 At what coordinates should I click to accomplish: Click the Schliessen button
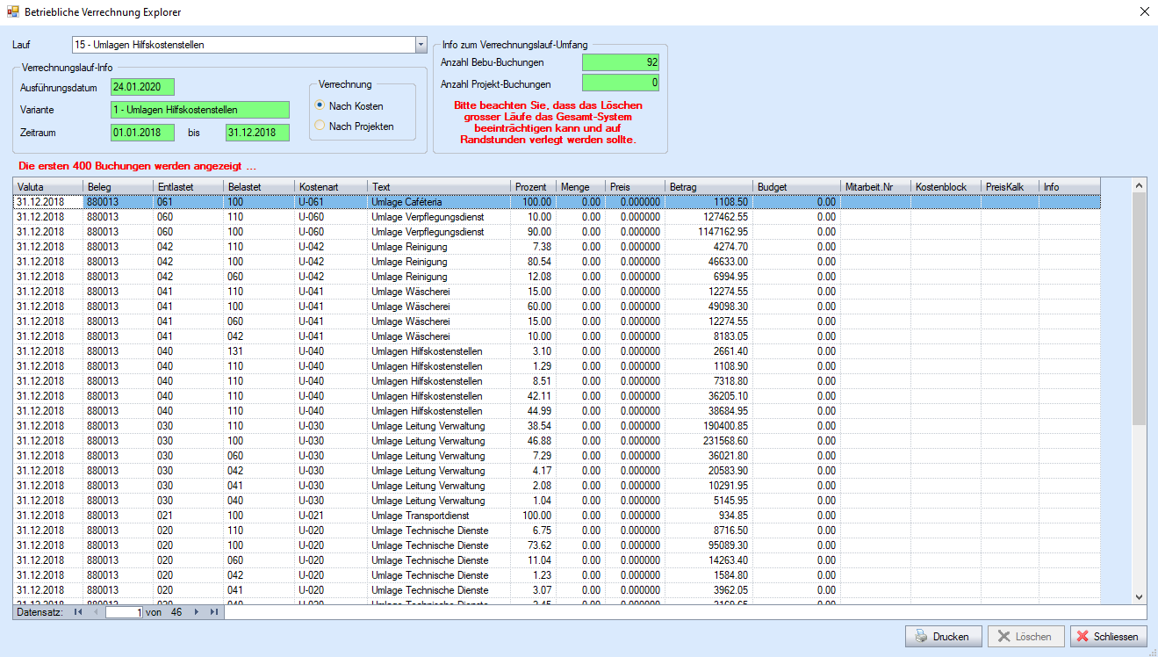pos(1108,637)
